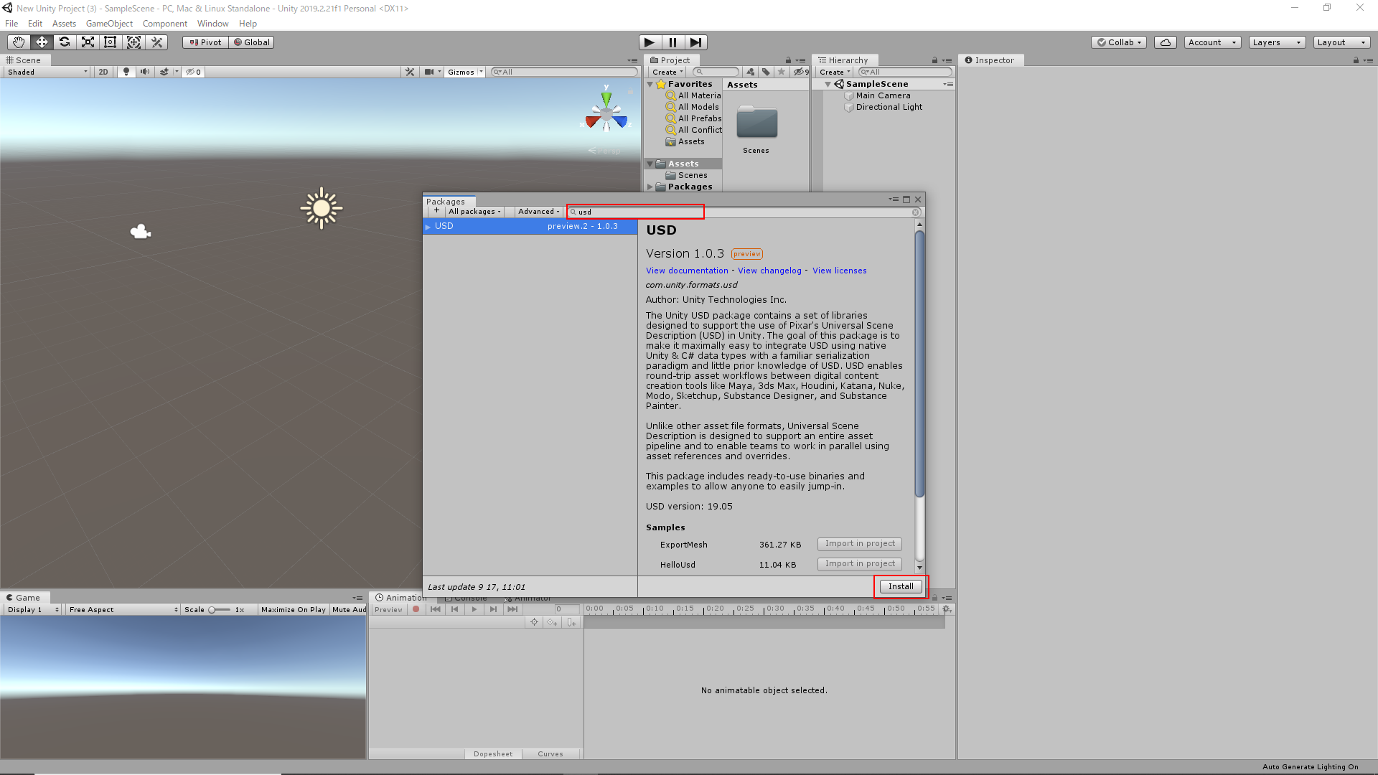Toggle hidden objects visibility counter in Scene
This screenshot has width=1378, height=775.
(194, 72)
